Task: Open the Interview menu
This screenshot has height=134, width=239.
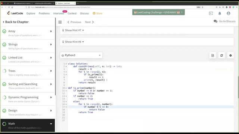Action: [59, 13]
